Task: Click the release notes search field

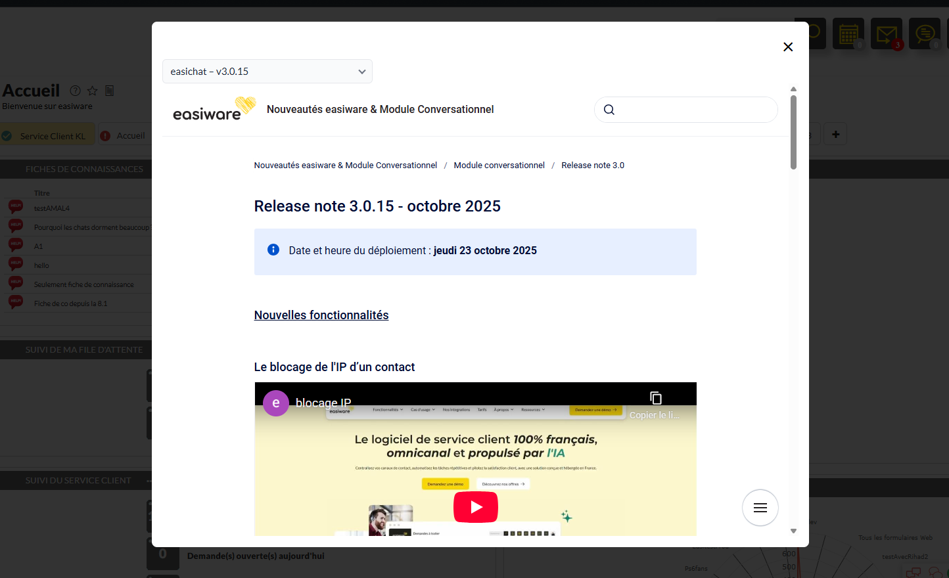Action: (x=695, y=110)
